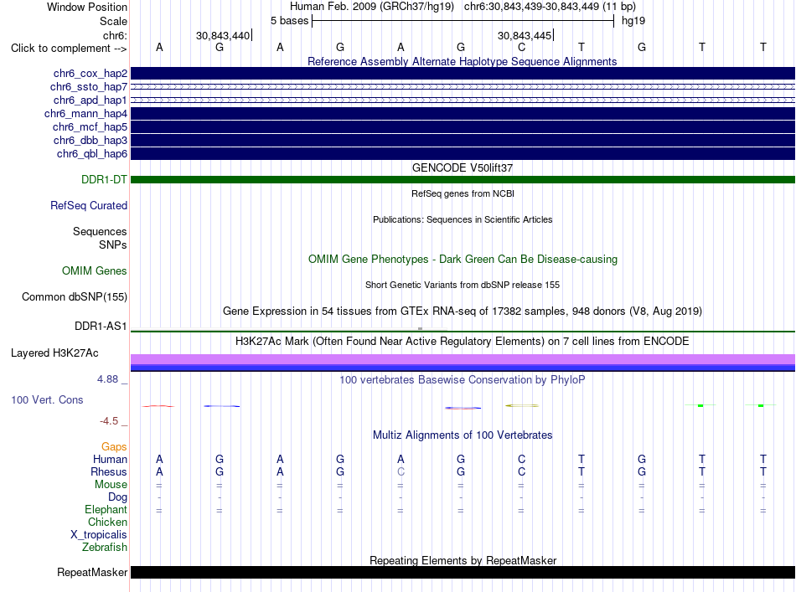The image size is (796, 592).
Task: Click the solid navy chr6_mann_hap4 alignment bar
Action: pyautogui.click(x=463, y=114)
